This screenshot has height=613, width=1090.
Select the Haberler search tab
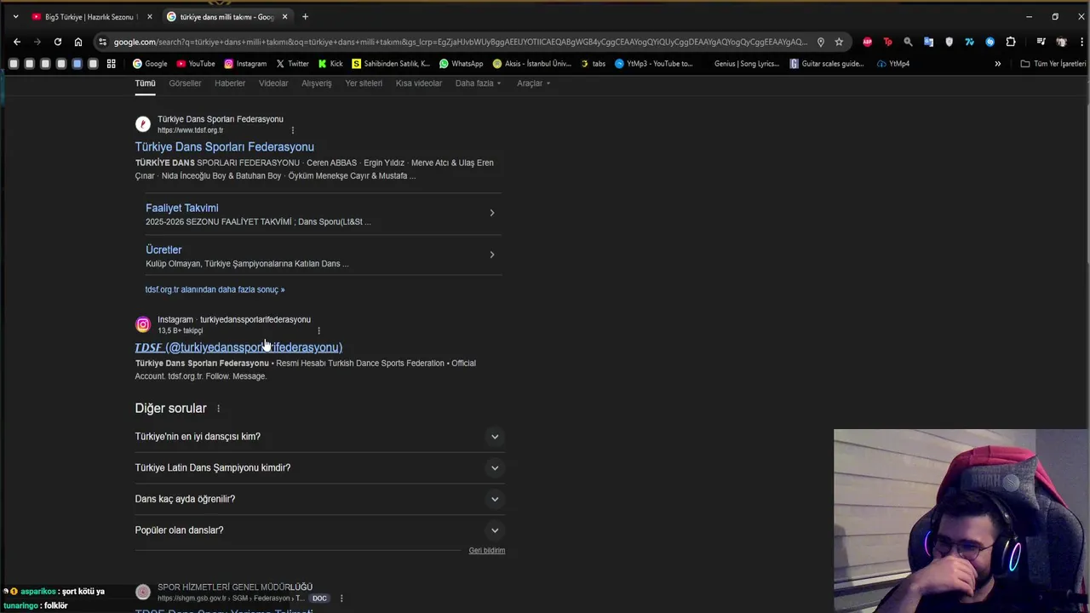pos(230,83)
